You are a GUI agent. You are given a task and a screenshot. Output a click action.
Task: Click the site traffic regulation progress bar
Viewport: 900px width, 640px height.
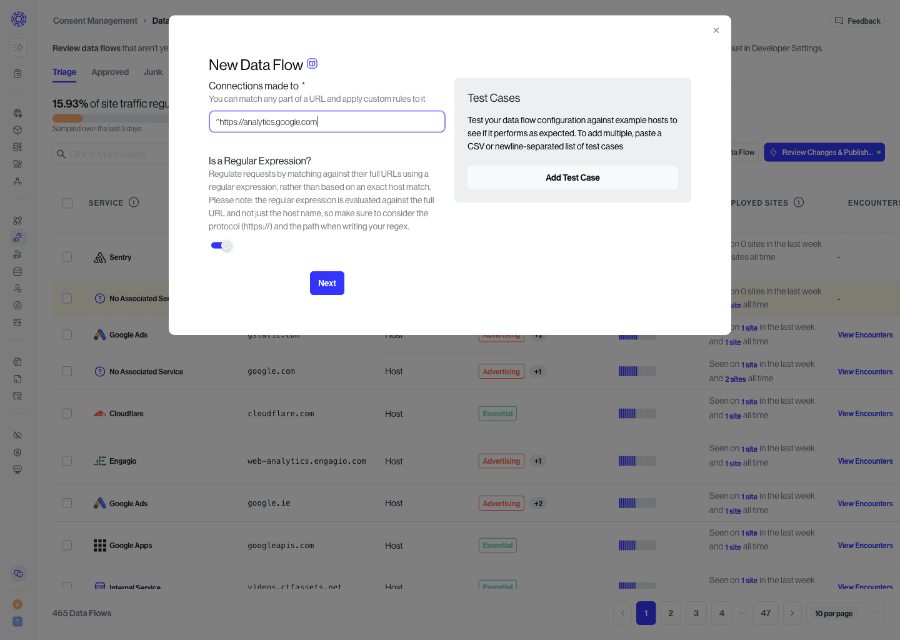(x=111, y=118)
